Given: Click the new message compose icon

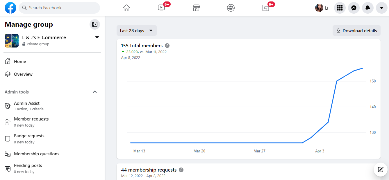Looking at the screenshot, I should point(381,170).
